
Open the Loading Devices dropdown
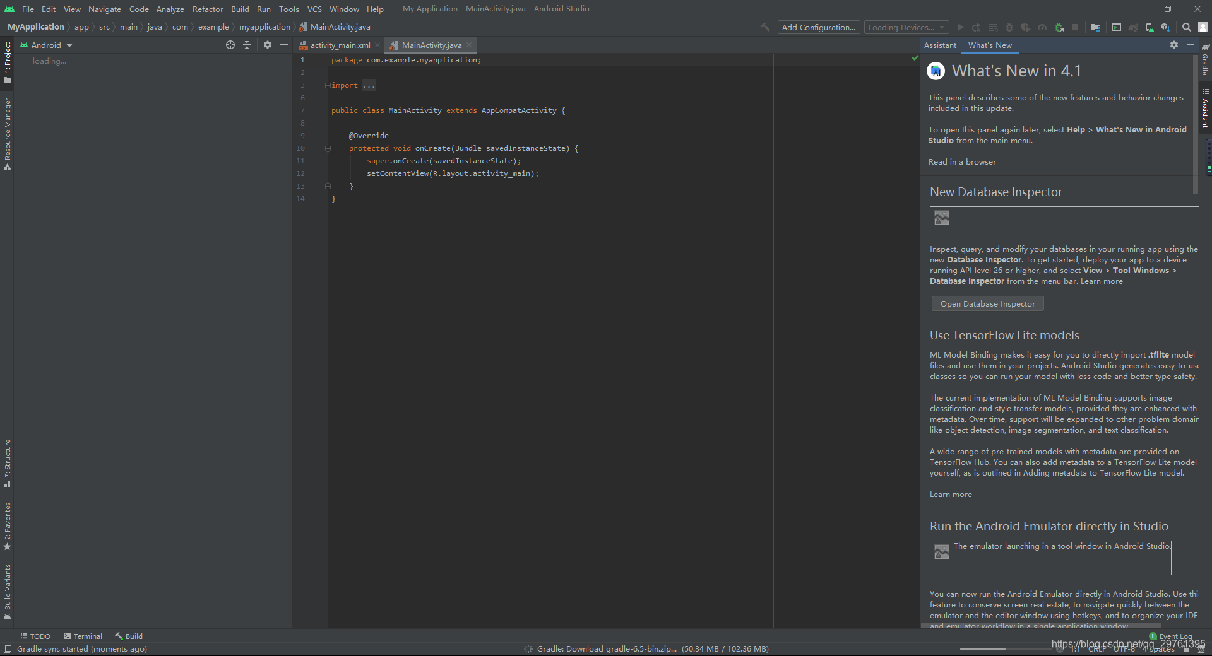click(906, 27)
